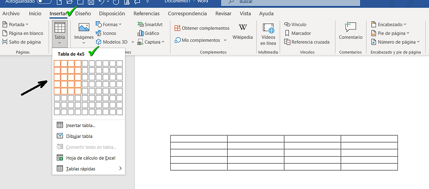The image size is (429, 189).
Task: Click the last cell of the document table
Action: 369,167
